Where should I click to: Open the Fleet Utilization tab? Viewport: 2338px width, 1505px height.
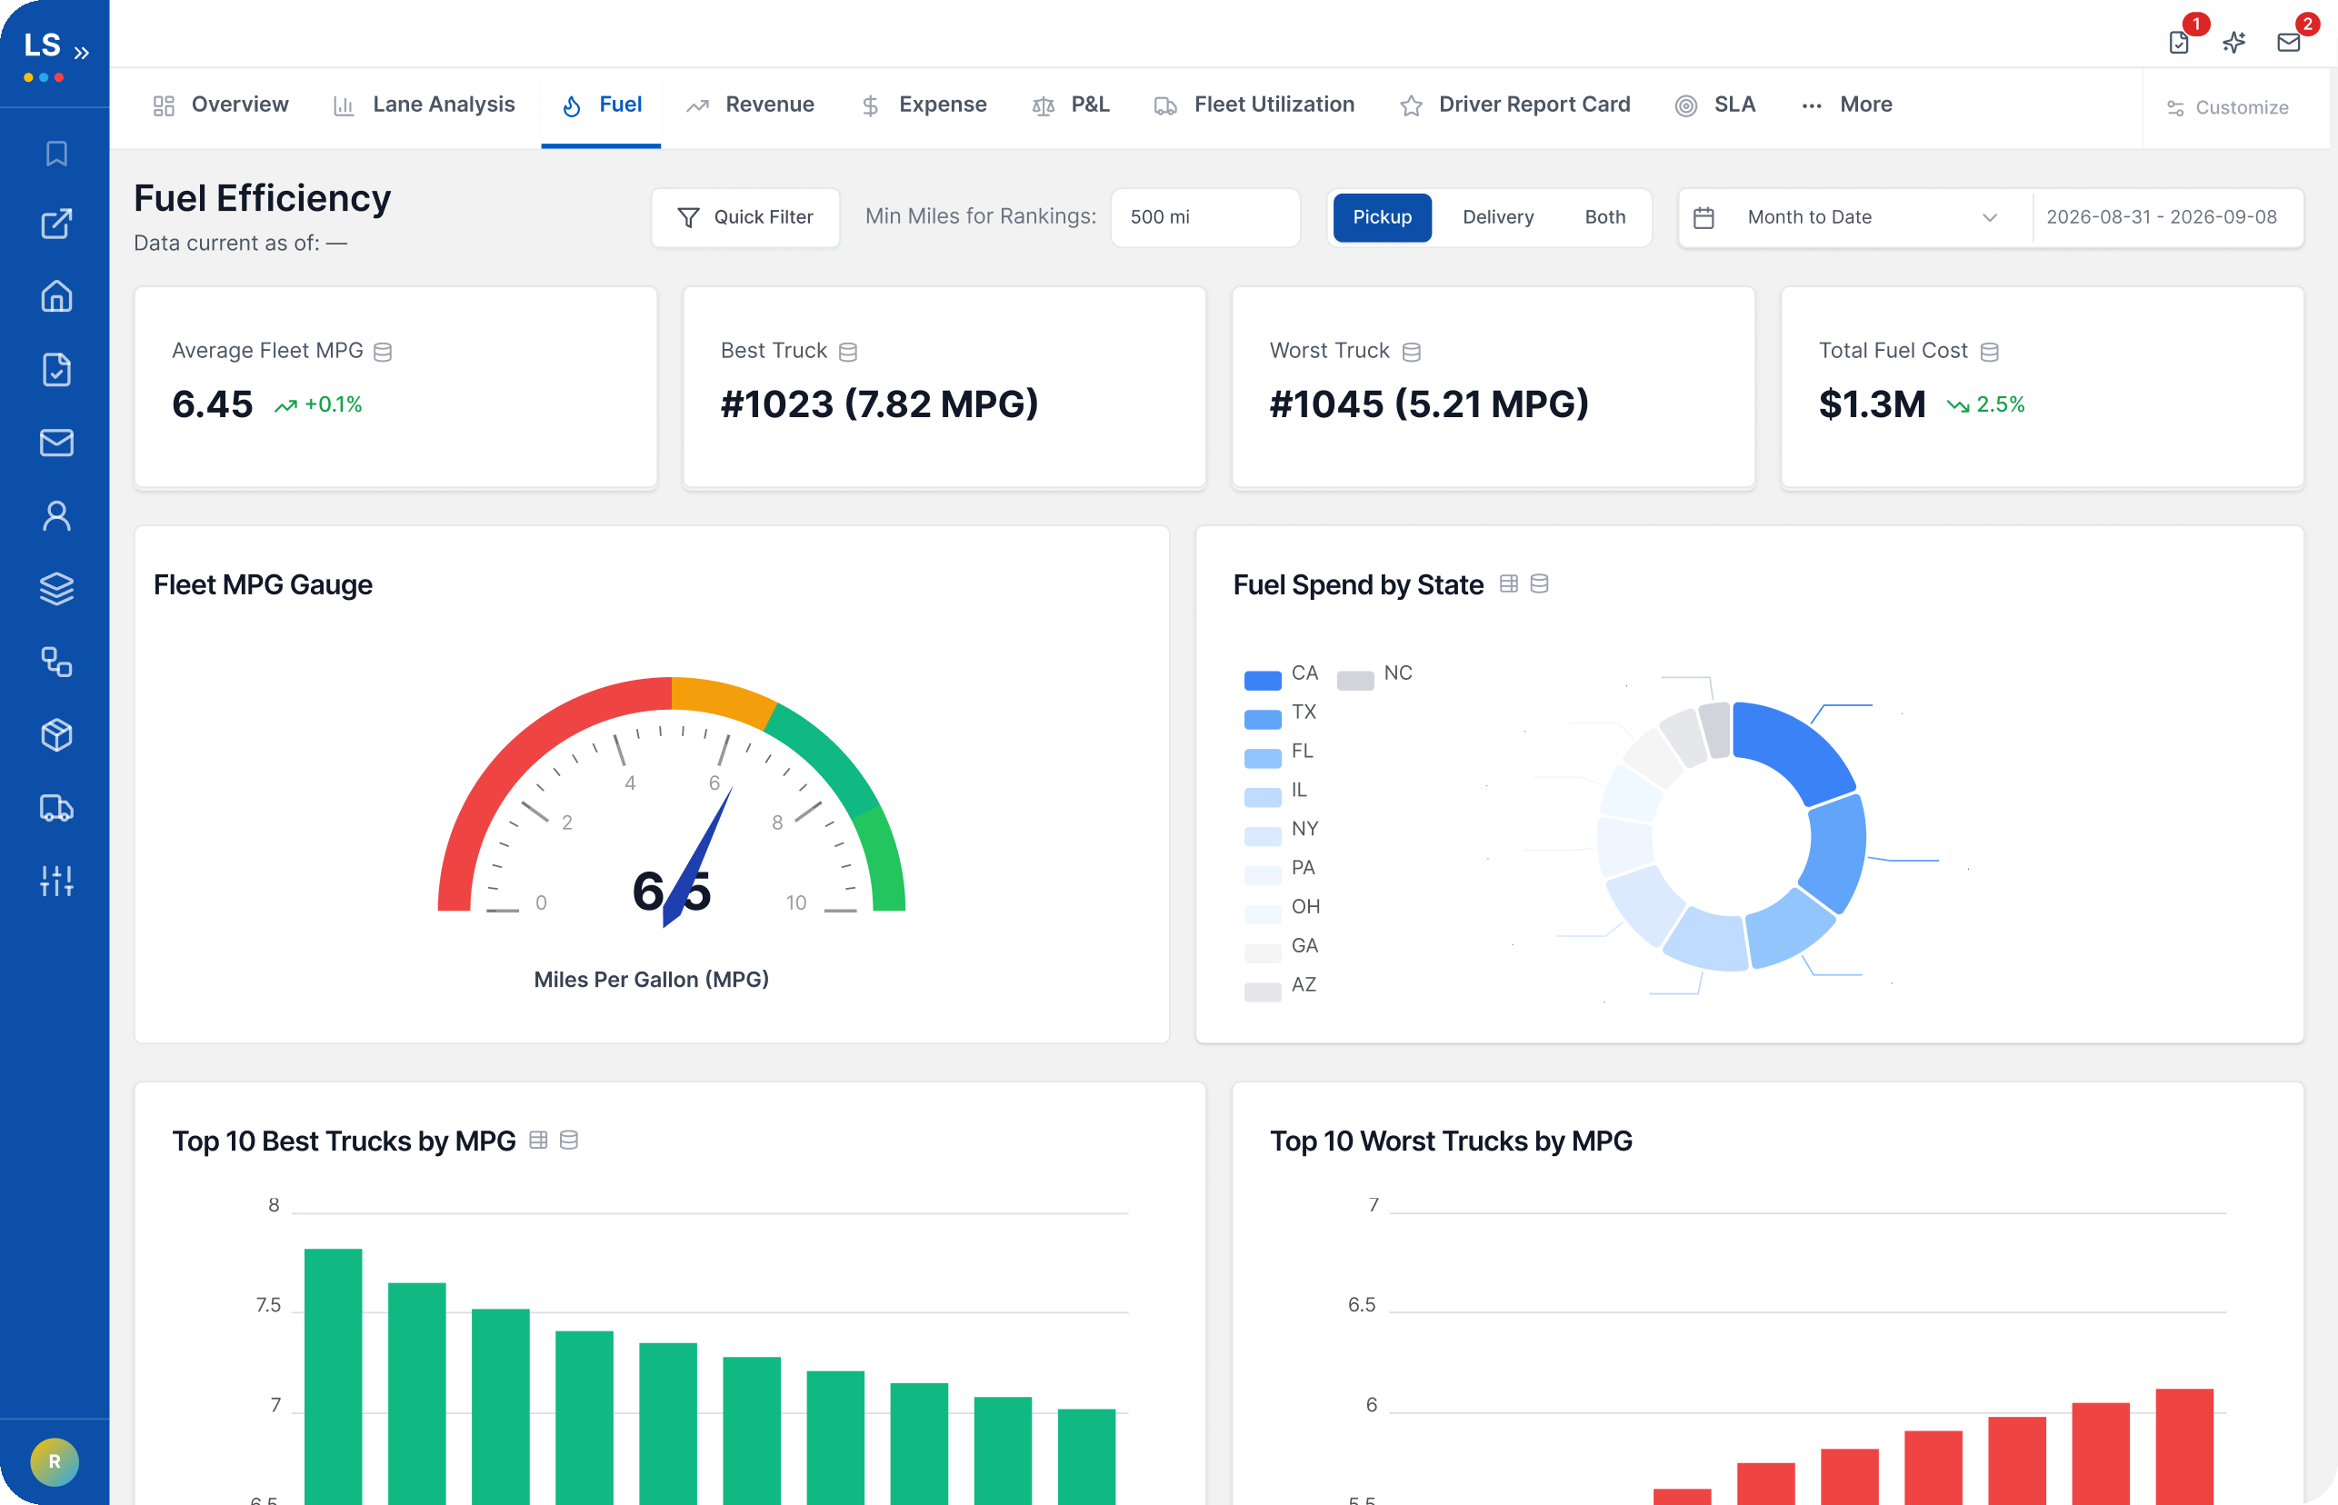point(1255,105)
